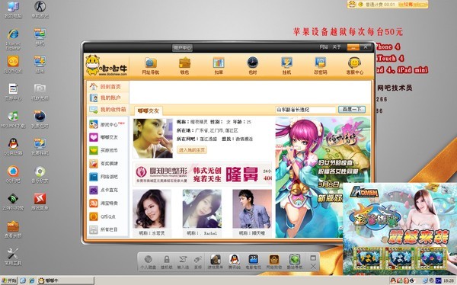Click the Baidu search input field

coord(305,110)
